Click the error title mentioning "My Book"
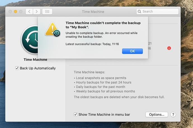The image size is (193, 128). pyautogui.click(x=103, y=25)
